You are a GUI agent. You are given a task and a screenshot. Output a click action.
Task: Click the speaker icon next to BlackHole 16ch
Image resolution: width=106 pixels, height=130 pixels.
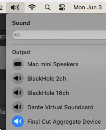click(18, 93)
